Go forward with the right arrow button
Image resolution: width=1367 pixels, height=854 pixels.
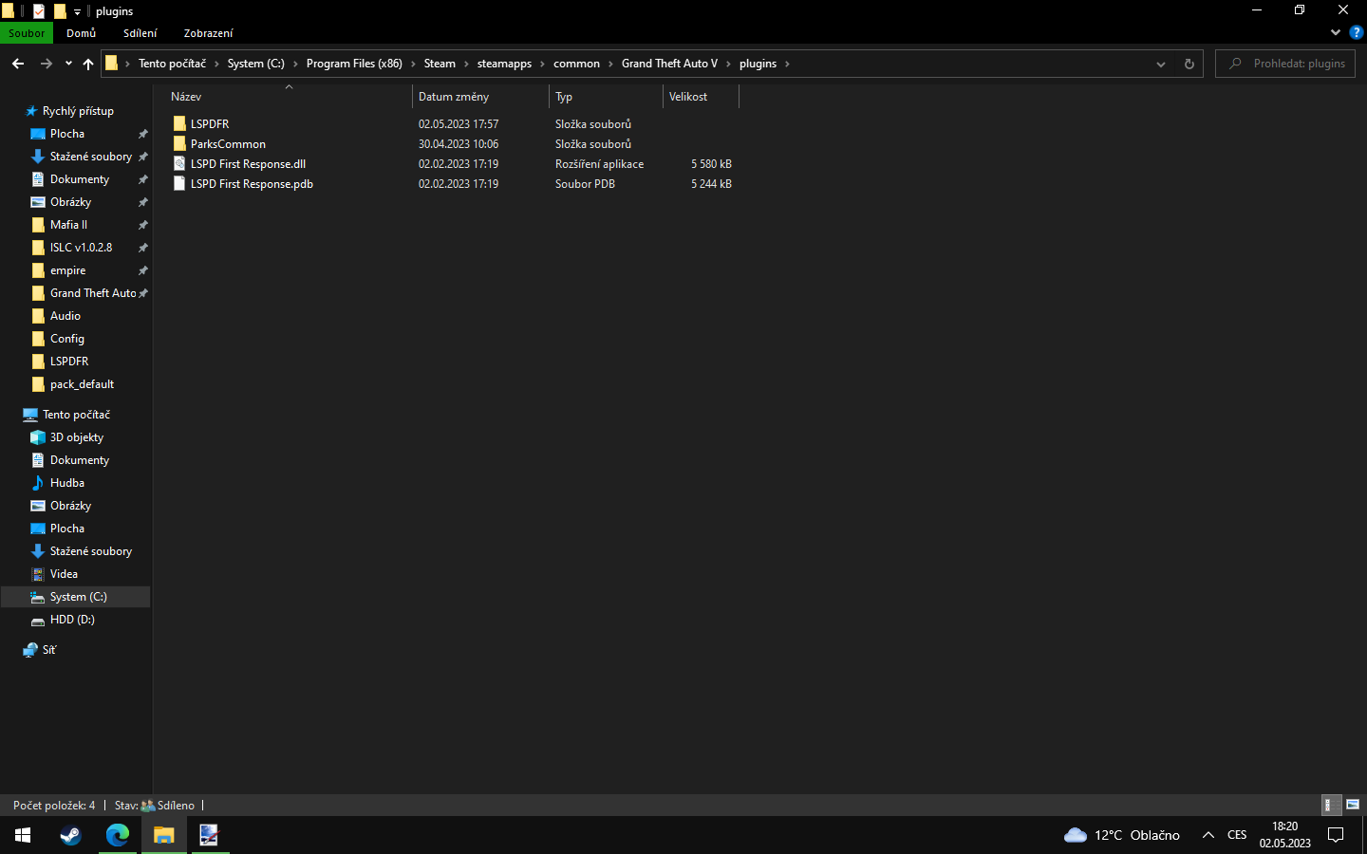[46, 64]
